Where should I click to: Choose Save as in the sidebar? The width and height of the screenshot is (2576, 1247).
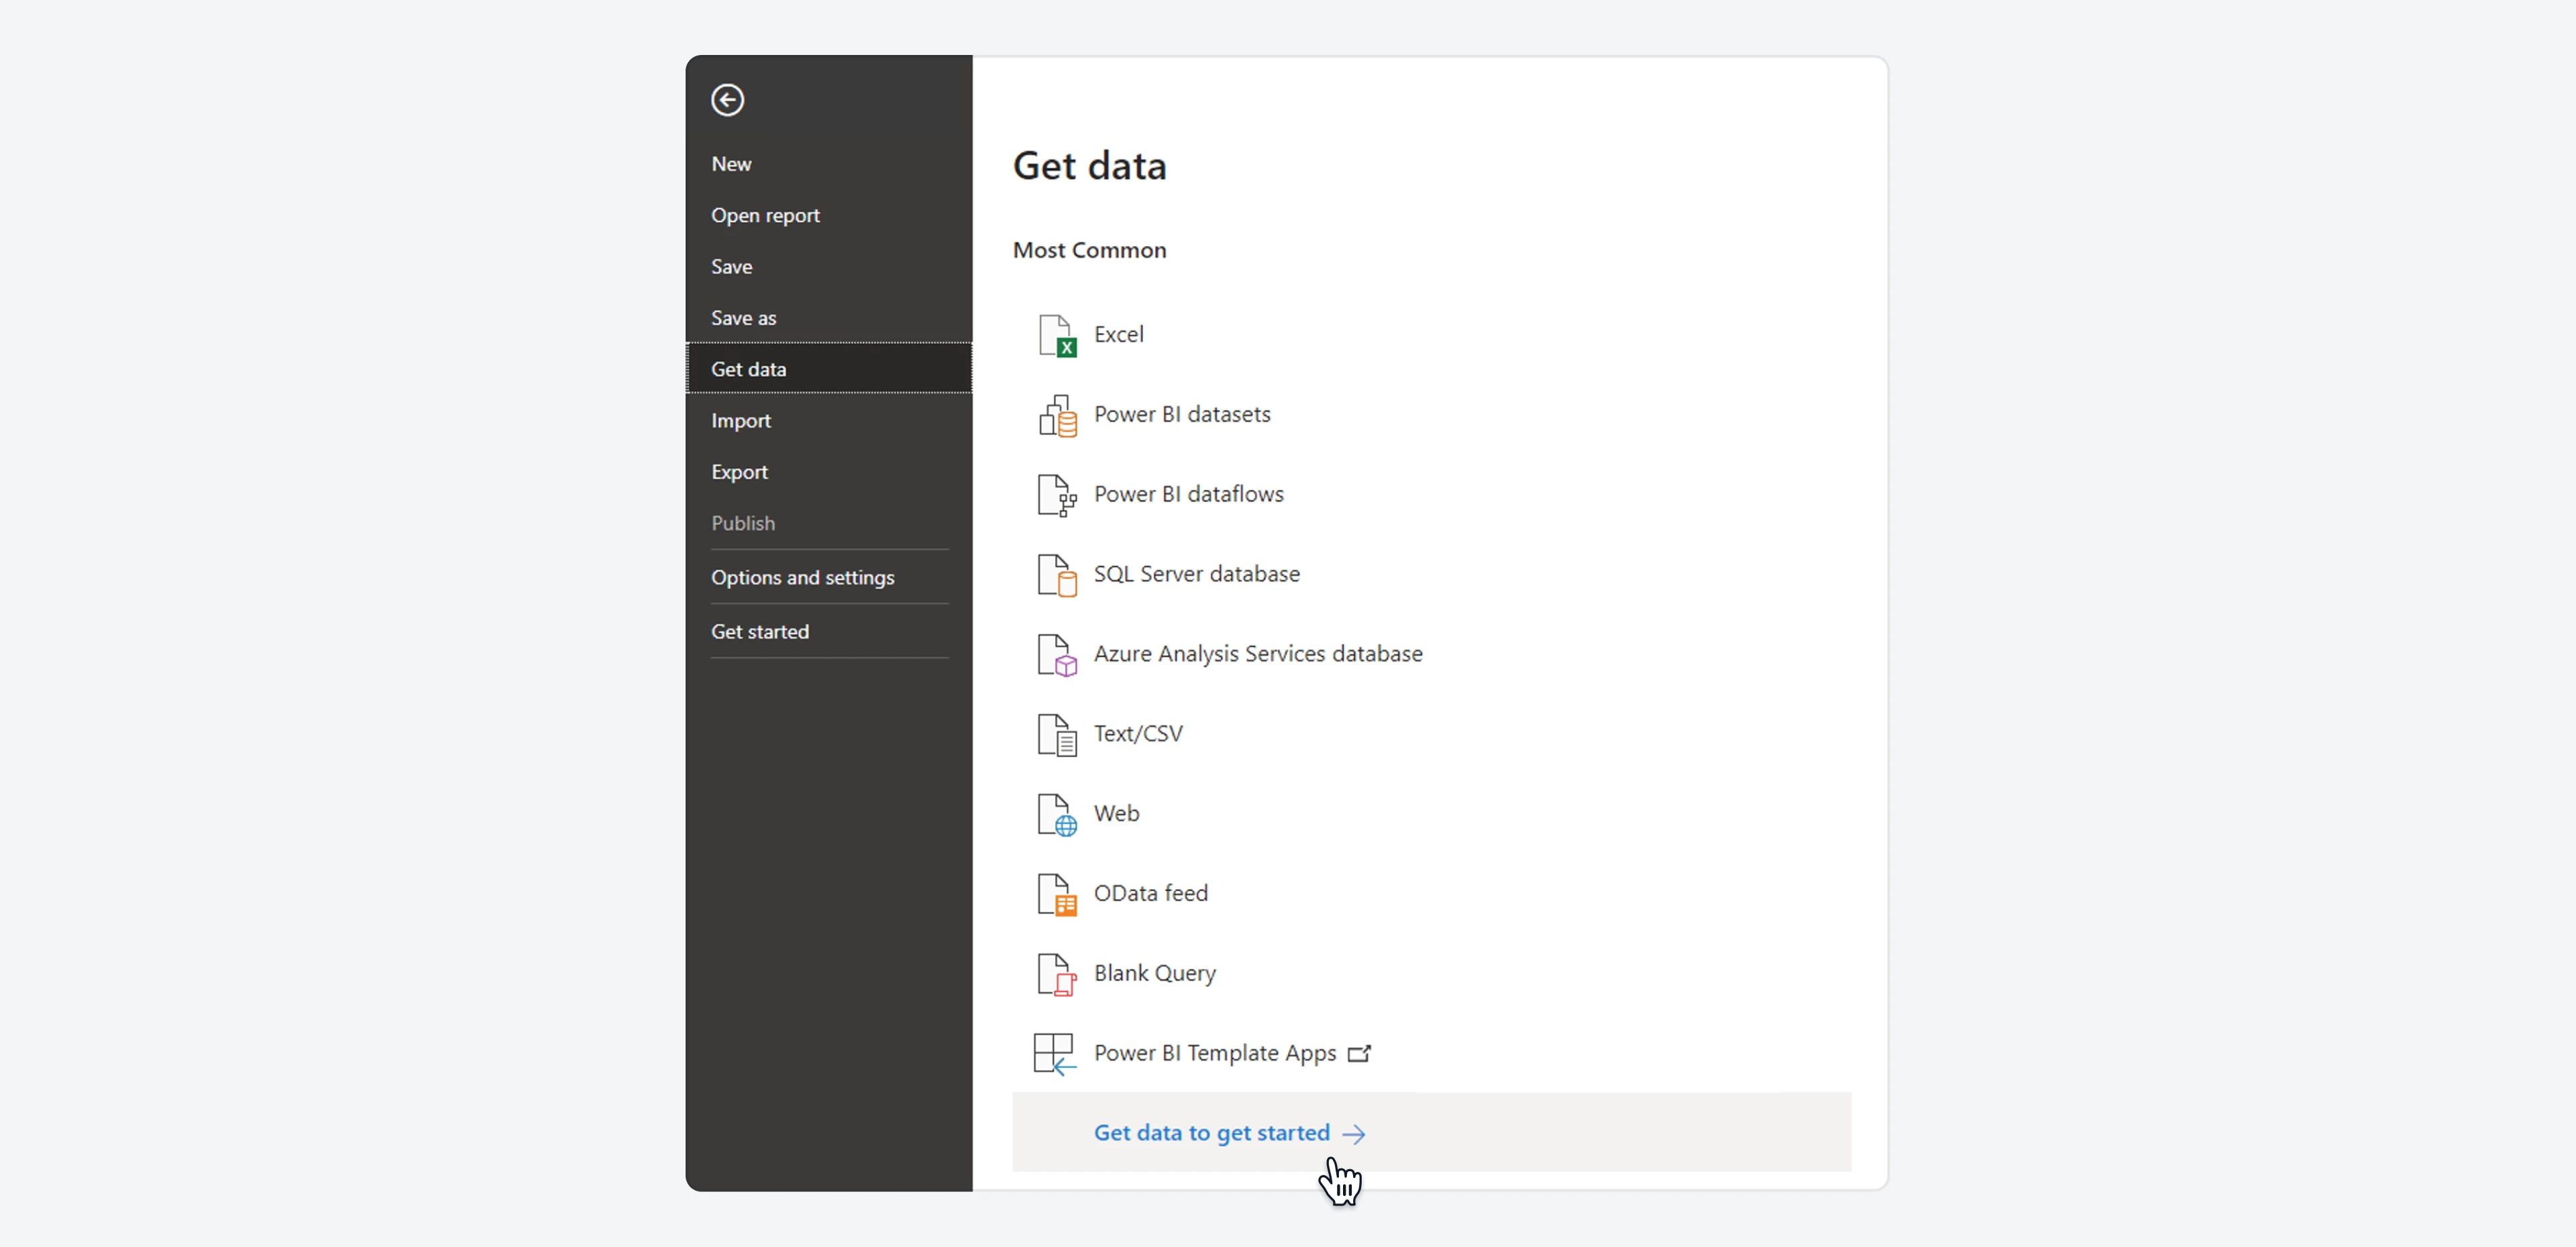point(829,318)
